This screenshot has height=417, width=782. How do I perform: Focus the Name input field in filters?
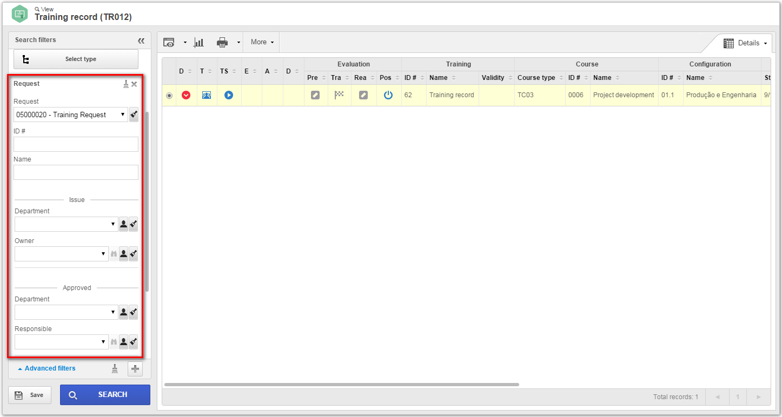76,172
